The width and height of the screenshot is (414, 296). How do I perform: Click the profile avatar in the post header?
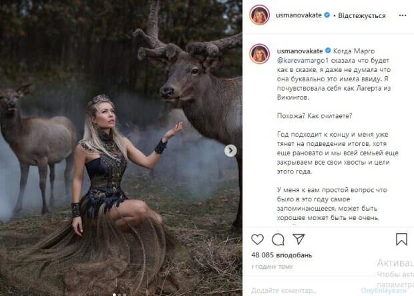[x=260, y=15]
